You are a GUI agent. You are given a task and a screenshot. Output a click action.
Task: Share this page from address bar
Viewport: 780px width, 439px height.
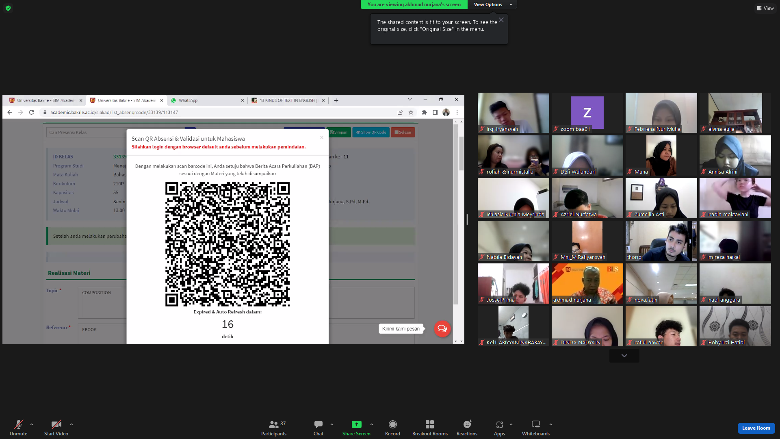(x=400, y=112)
